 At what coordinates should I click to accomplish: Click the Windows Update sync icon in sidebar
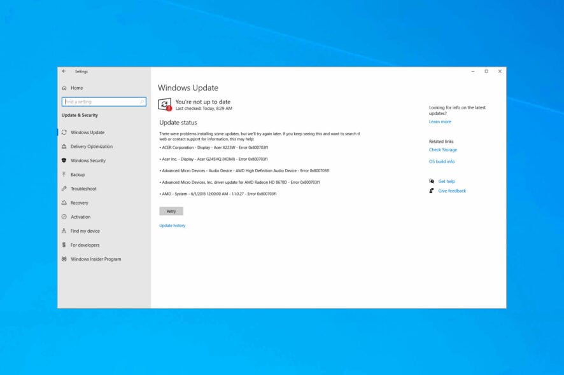click(x=64, y=132)
